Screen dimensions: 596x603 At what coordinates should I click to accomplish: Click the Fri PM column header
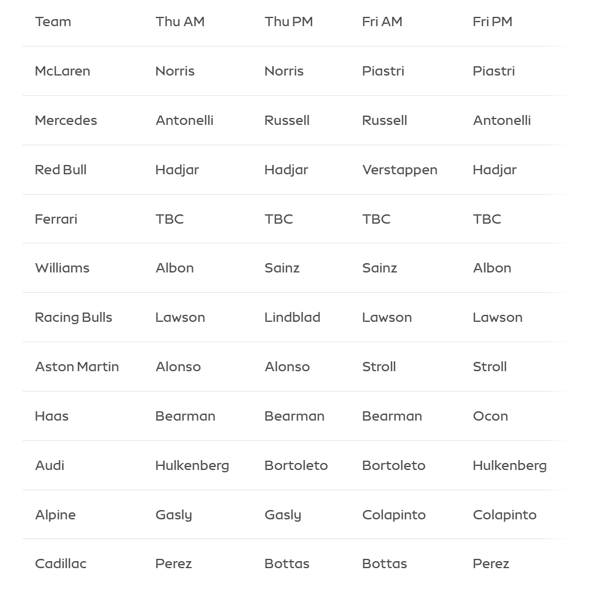(x=492, y=21)
